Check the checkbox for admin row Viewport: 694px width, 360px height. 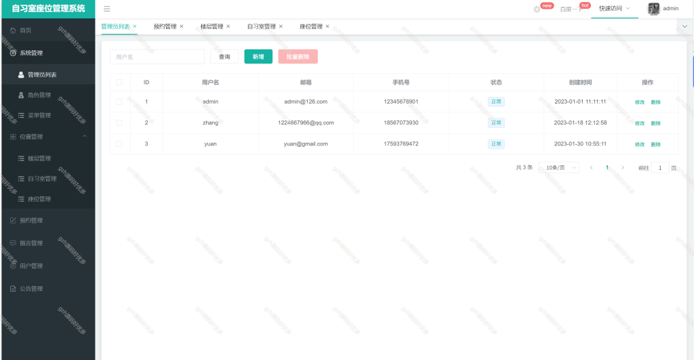119,102
